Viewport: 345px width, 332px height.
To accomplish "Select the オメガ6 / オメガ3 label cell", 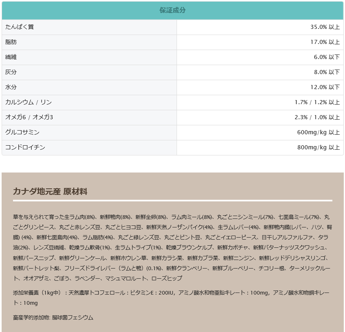I will pos(29,118).
